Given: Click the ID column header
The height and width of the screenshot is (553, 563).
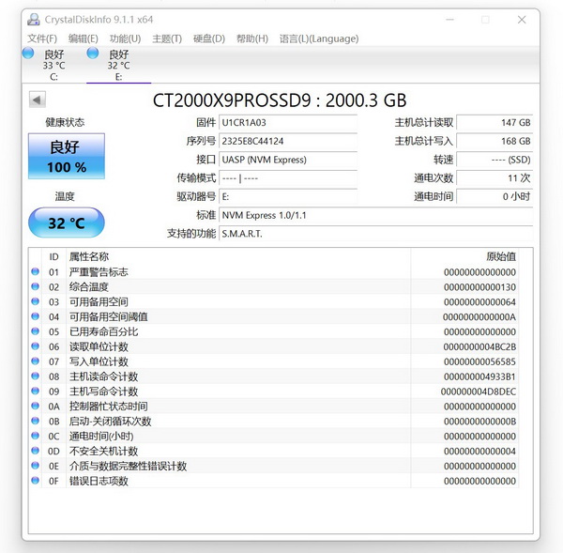Looking at the screenshot, I should 53,257.
